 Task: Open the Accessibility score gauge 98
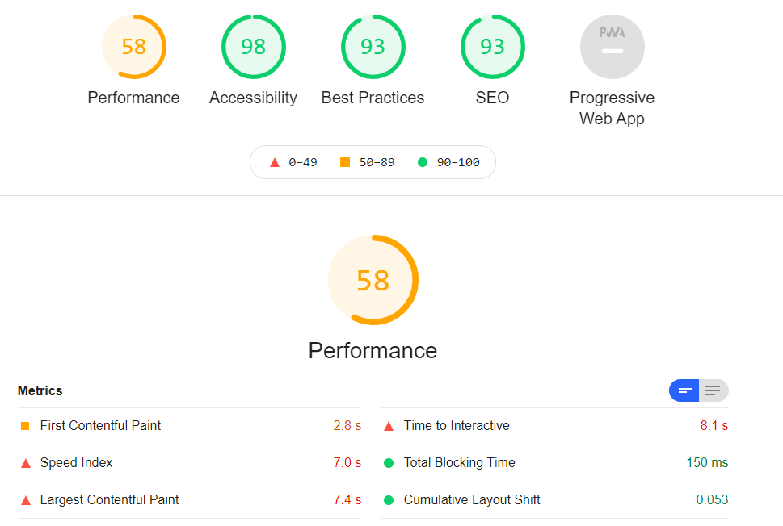tap(253, 47)
